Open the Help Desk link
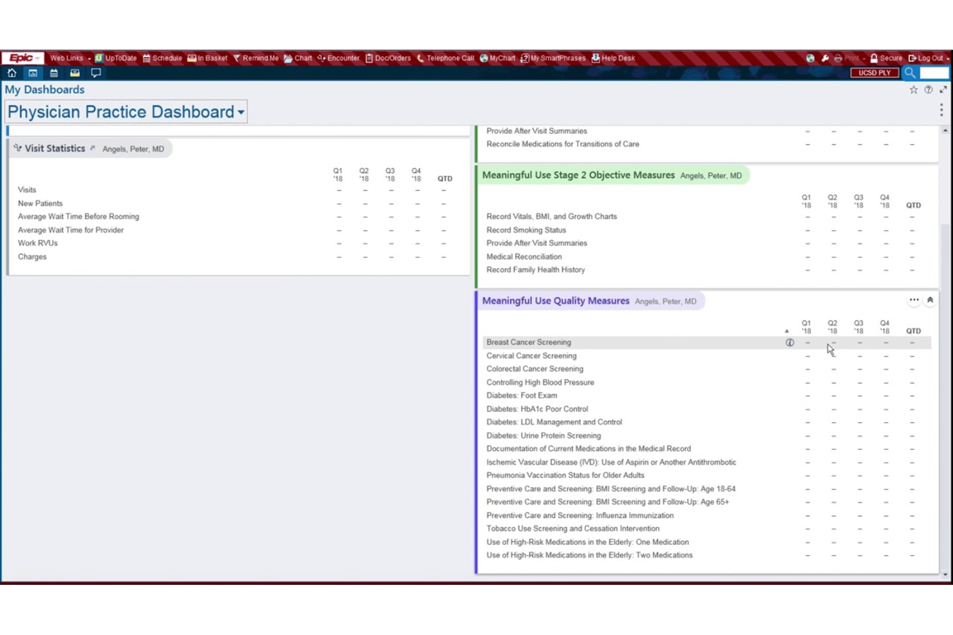The height and width of the screenshot is (635, 953). tap(613, 58)
